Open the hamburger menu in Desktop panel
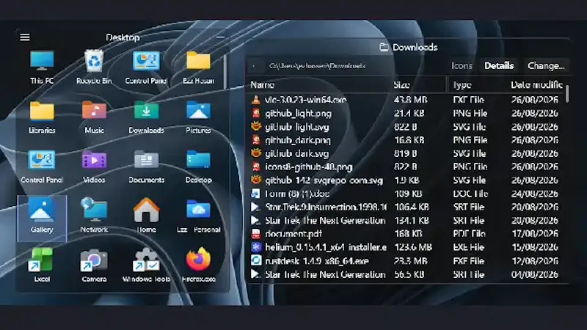Image resolution: width=587 pixels, height=330 pixels. click(x=25, y=37)
